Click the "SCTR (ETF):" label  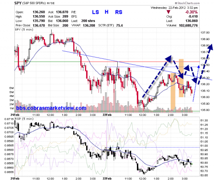coord(106,25)
